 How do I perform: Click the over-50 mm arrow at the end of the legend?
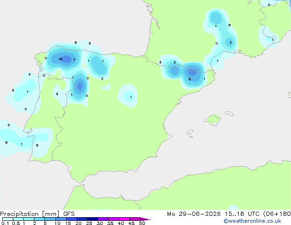click(145, 219)
